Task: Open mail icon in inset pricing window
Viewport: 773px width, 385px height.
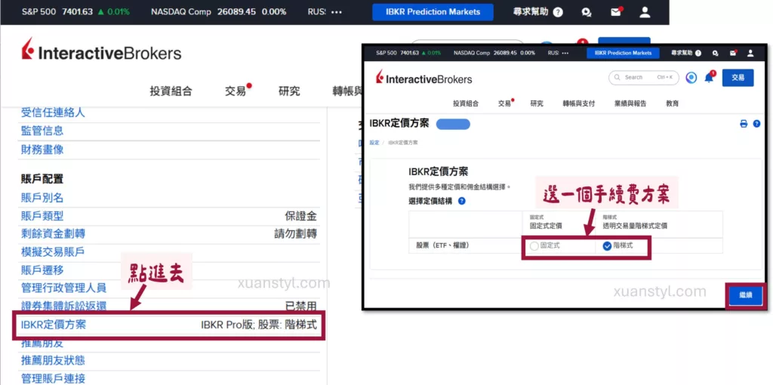Action: 733,53
